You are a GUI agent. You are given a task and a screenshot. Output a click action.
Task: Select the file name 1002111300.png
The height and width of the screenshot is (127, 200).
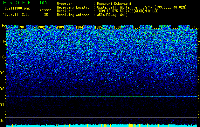pyautogui.click(x=17, y=8)
